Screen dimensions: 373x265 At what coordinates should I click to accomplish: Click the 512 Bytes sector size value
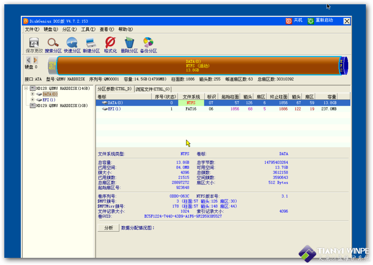click(278, 183)
